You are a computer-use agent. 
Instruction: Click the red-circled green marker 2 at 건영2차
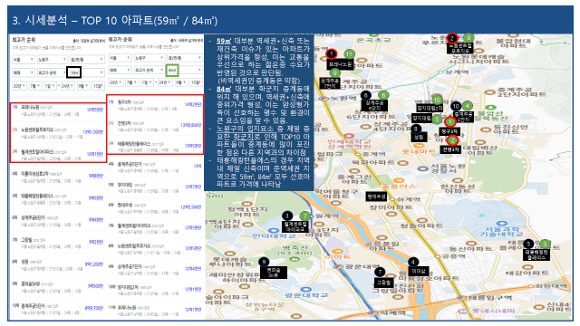point(452,140)
